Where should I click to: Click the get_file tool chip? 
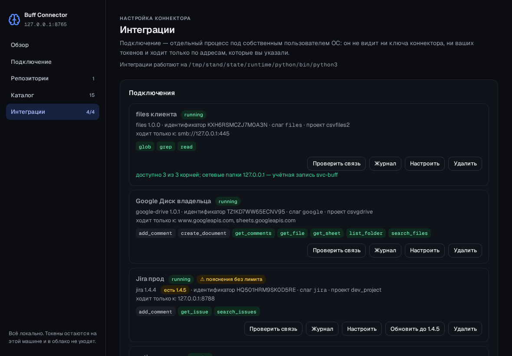click(292, 233)
